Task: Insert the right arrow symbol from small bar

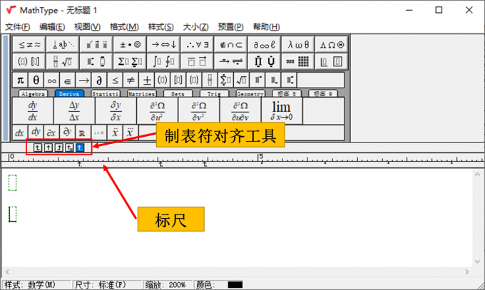Action: coord(83,81)
